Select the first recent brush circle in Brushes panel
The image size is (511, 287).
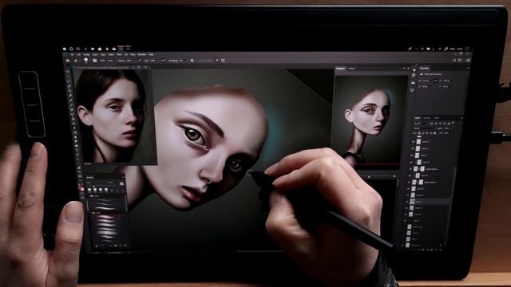pos(89,190)
